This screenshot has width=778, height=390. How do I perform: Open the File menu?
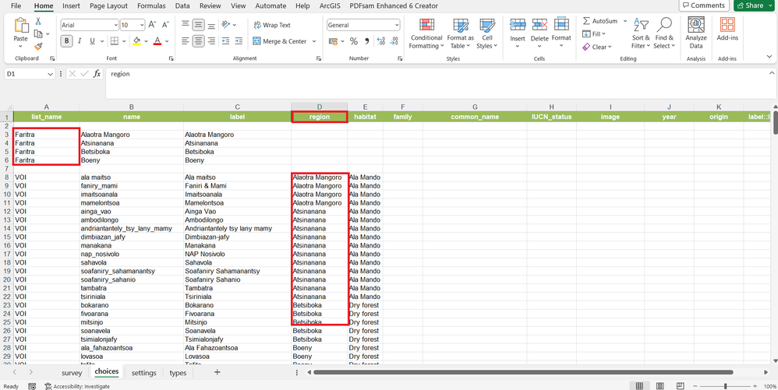(16, 6)
